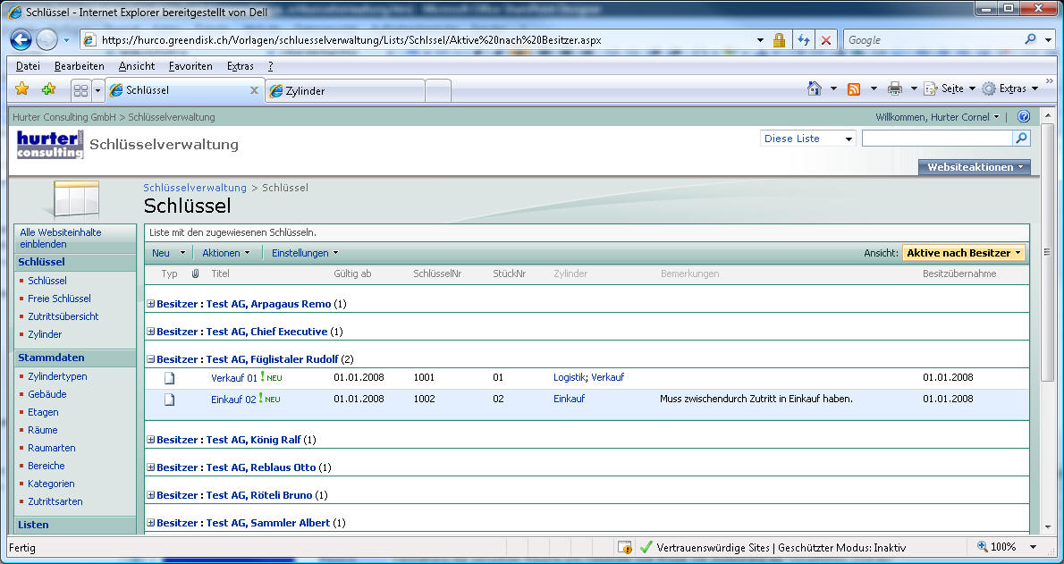This screenshot has height=564, width=1064.
Task: Open the Websiteaktionen dropdown menu
Action: (975, 167)
